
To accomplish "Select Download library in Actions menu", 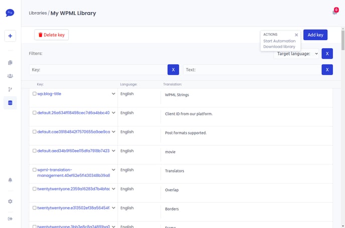I will pyautogui.click(x=279, y=47).
